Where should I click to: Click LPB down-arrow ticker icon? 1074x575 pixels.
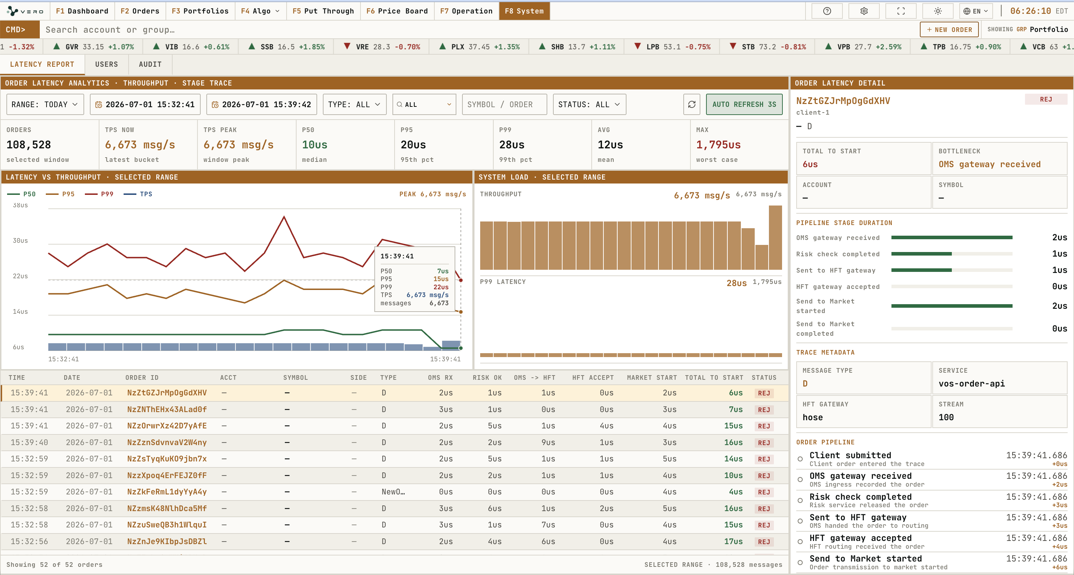(x=638, y=46)
